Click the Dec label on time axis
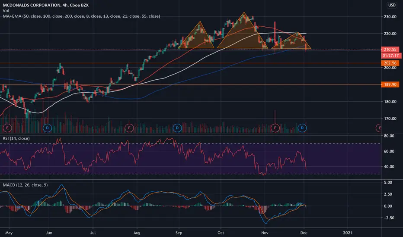 pos(304,233)
